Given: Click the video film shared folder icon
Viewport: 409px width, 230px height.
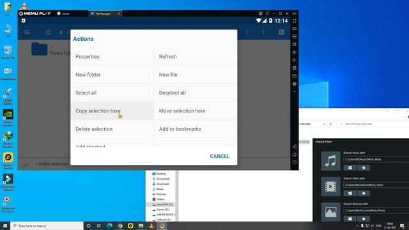Looking at the screenshot, I should pyautogui.click(x=330, y=187).
